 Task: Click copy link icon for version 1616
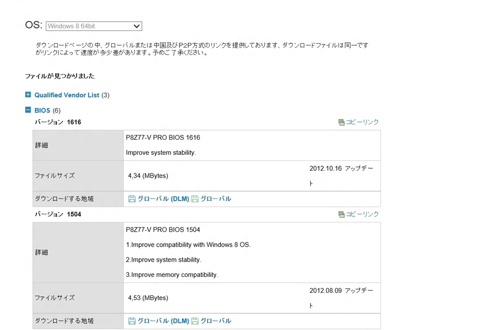point(341,122)
